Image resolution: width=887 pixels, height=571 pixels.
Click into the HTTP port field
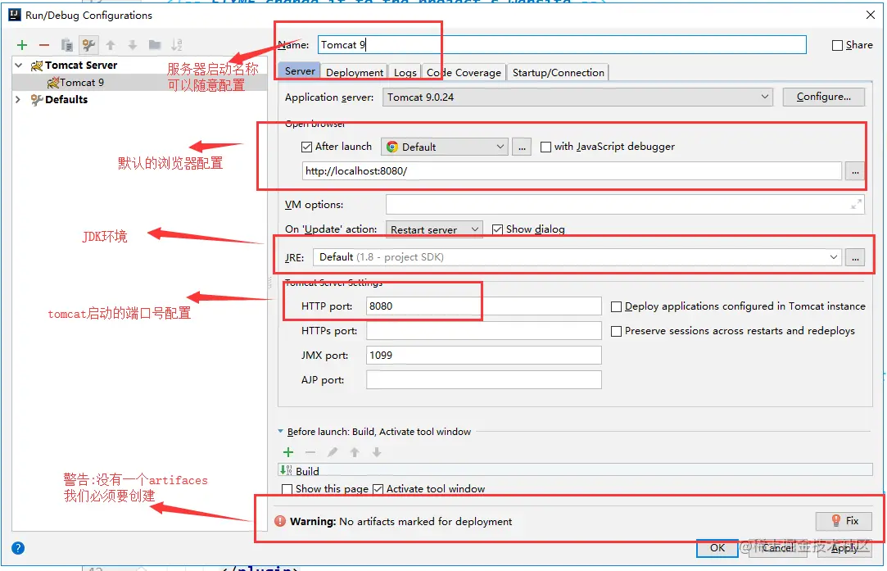click(x=484, y=306)
